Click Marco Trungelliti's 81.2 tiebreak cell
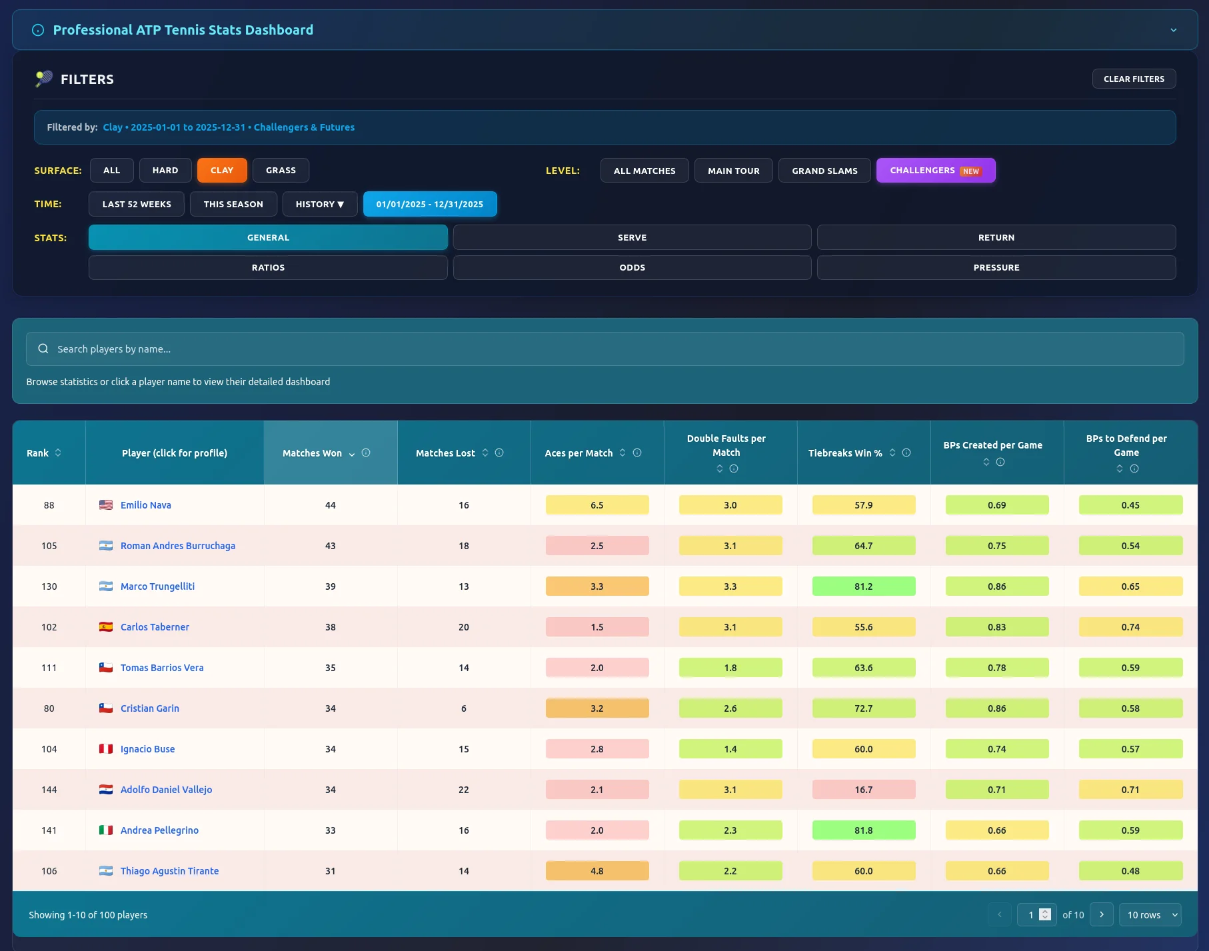1209x951 pixels. [864, 586]
